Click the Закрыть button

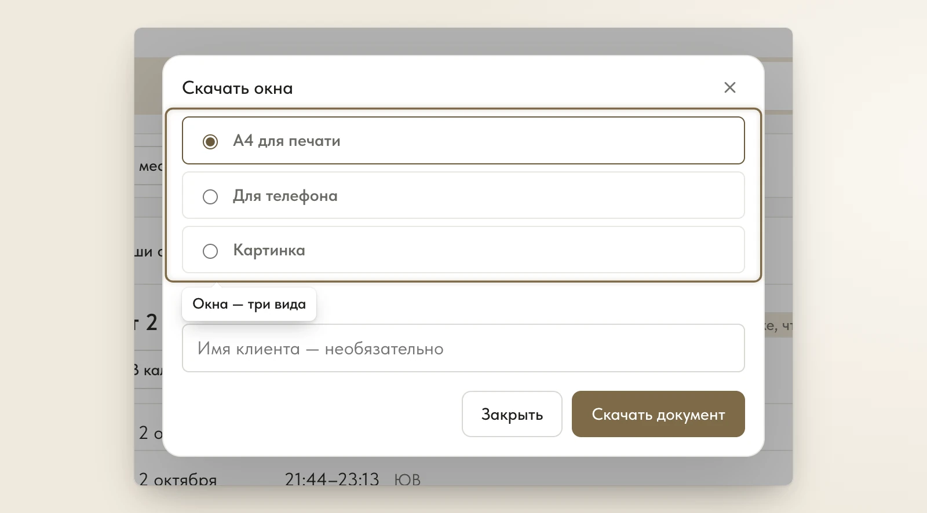[x=512, y=414]
